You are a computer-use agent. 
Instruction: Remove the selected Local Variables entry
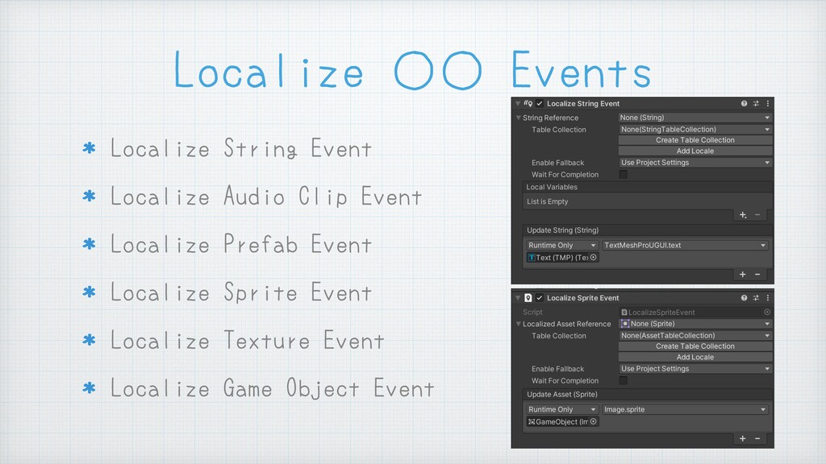[757, 214]
